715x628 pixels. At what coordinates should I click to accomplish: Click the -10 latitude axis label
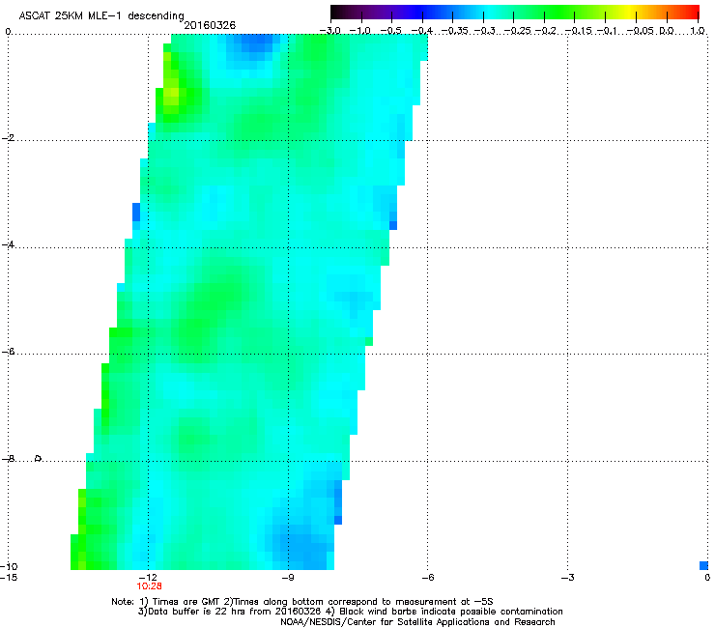[9, 566]
